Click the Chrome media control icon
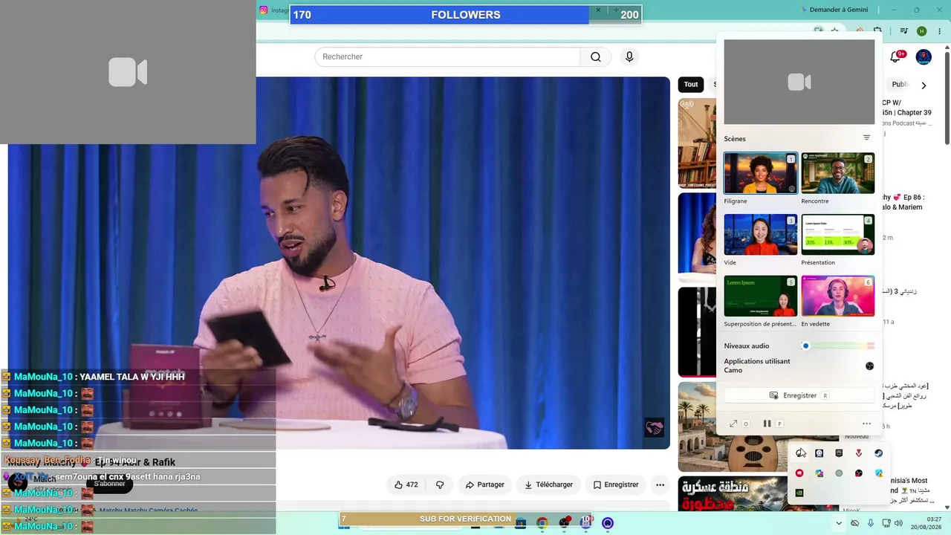Image resolution: width=951 pixels, height=535 pixels. [903, 31]
